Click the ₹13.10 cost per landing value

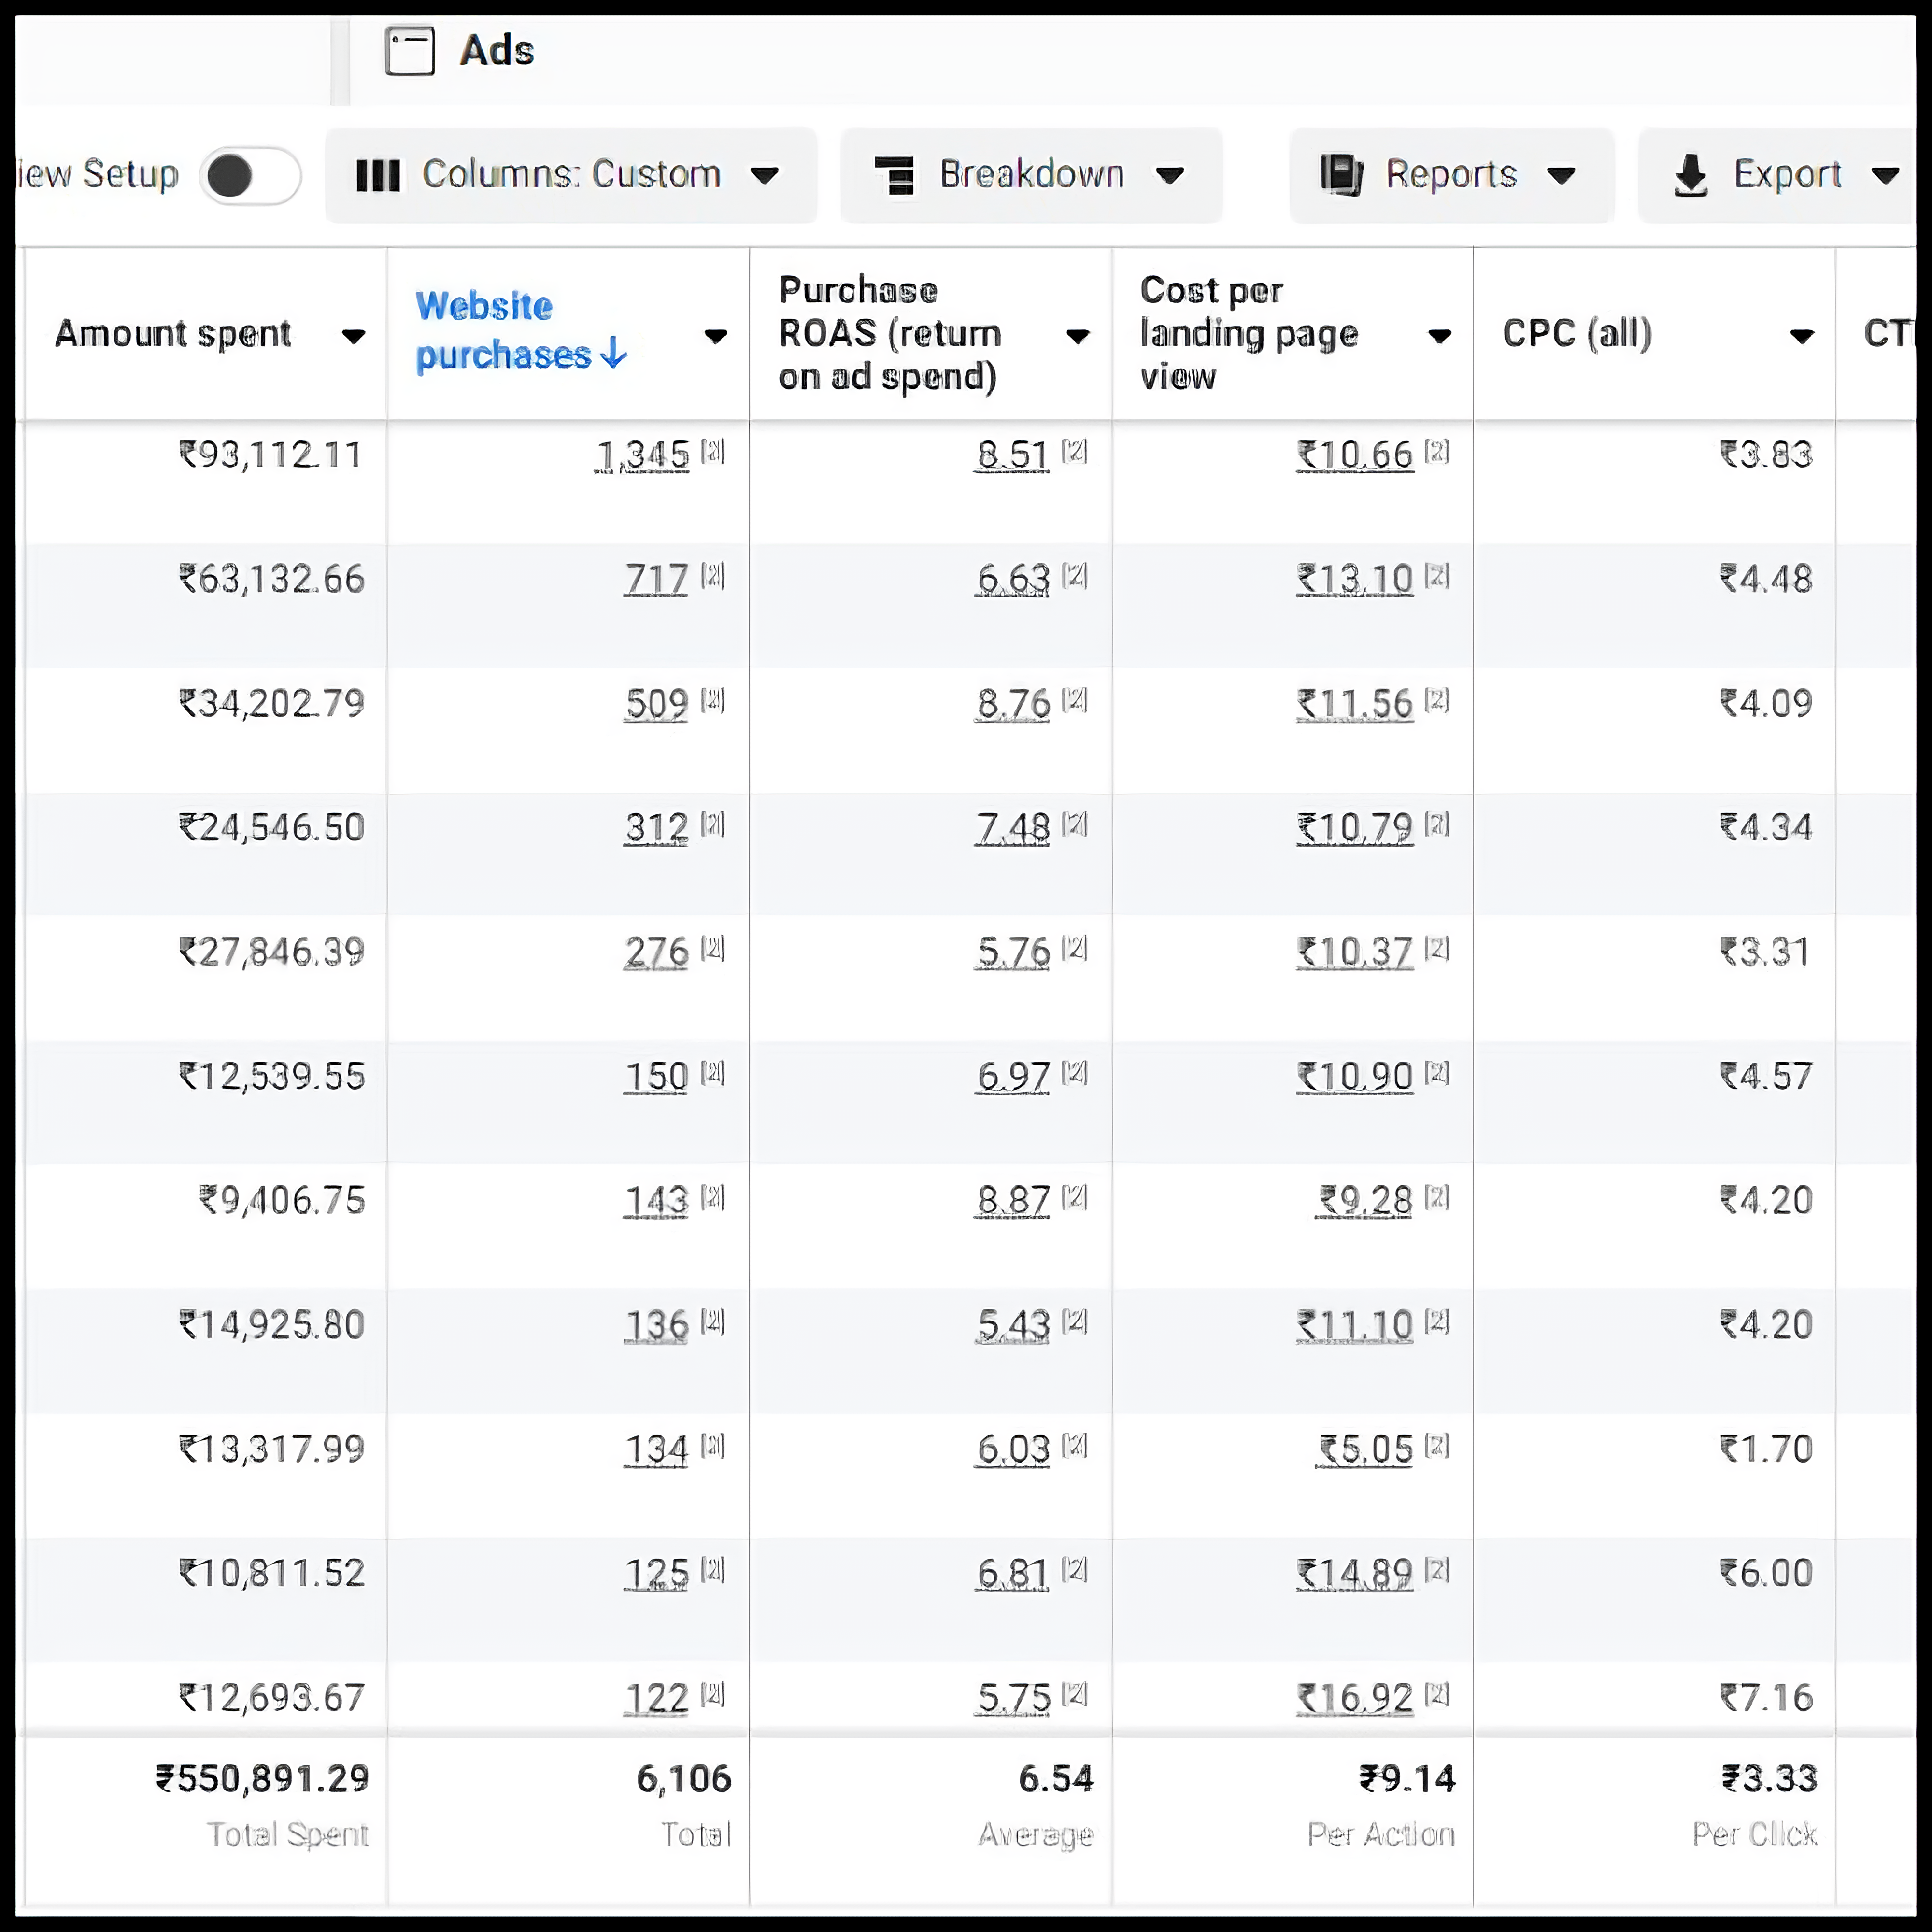1355,580
